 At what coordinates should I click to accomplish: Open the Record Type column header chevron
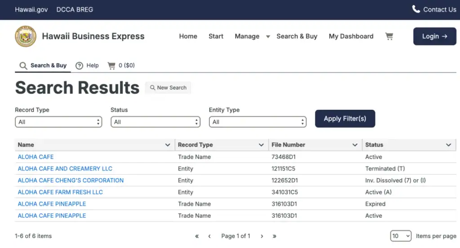coord(261,145)
